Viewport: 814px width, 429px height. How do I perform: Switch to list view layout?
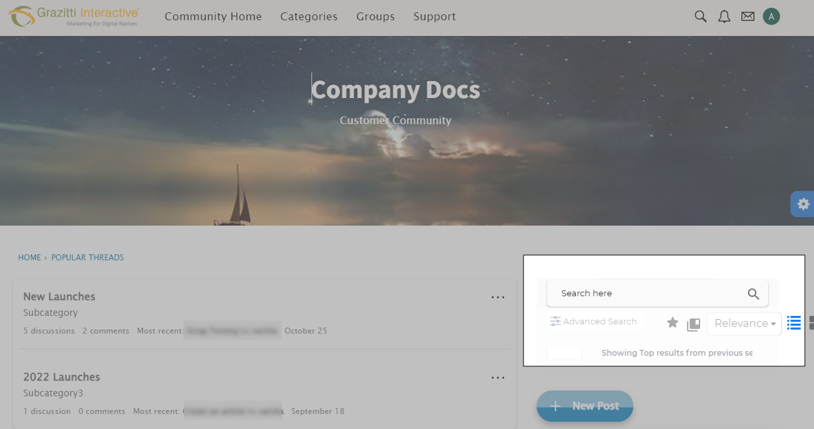click(794, 322)
